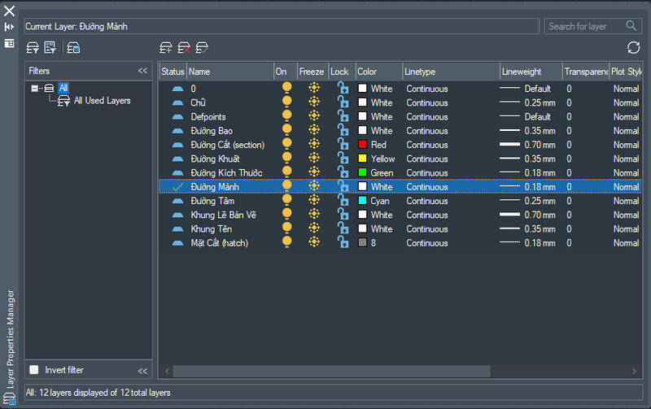Image resolution: width=651 pixels, height=409 pixels.
Task: Turn off layer 0 light bulb
Action: (287, 88)
